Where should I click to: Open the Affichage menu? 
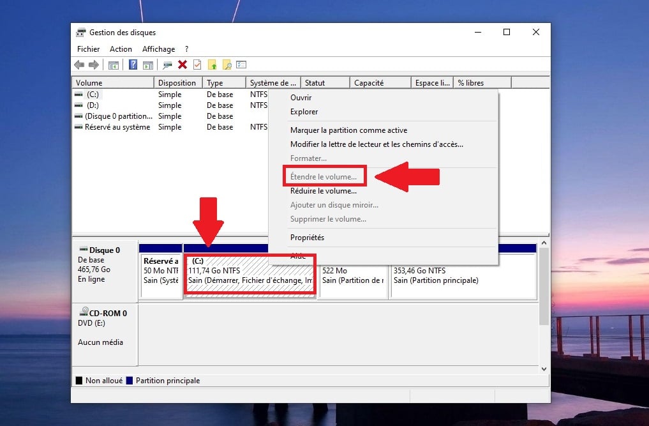[x=158, y=49]
